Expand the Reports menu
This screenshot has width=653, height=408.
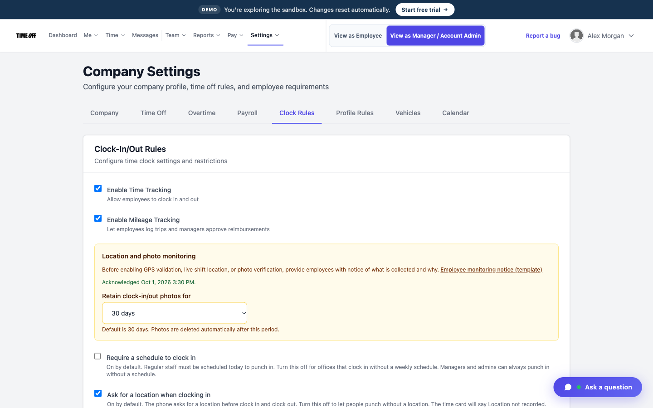[x=207, y=35]
